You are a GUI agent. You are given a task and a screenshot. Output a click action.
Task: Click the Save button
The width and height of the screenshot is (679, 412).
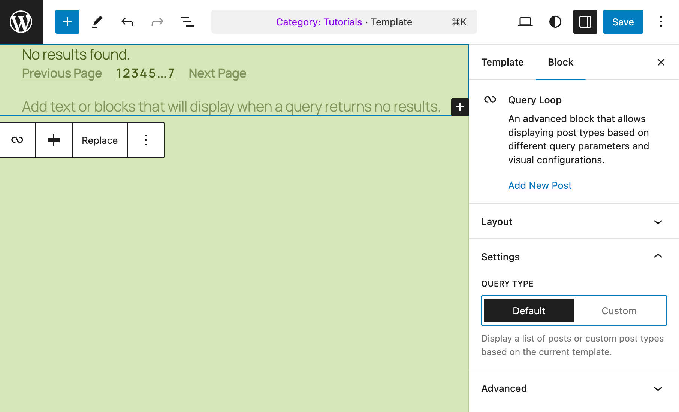(x=623, y=22)
